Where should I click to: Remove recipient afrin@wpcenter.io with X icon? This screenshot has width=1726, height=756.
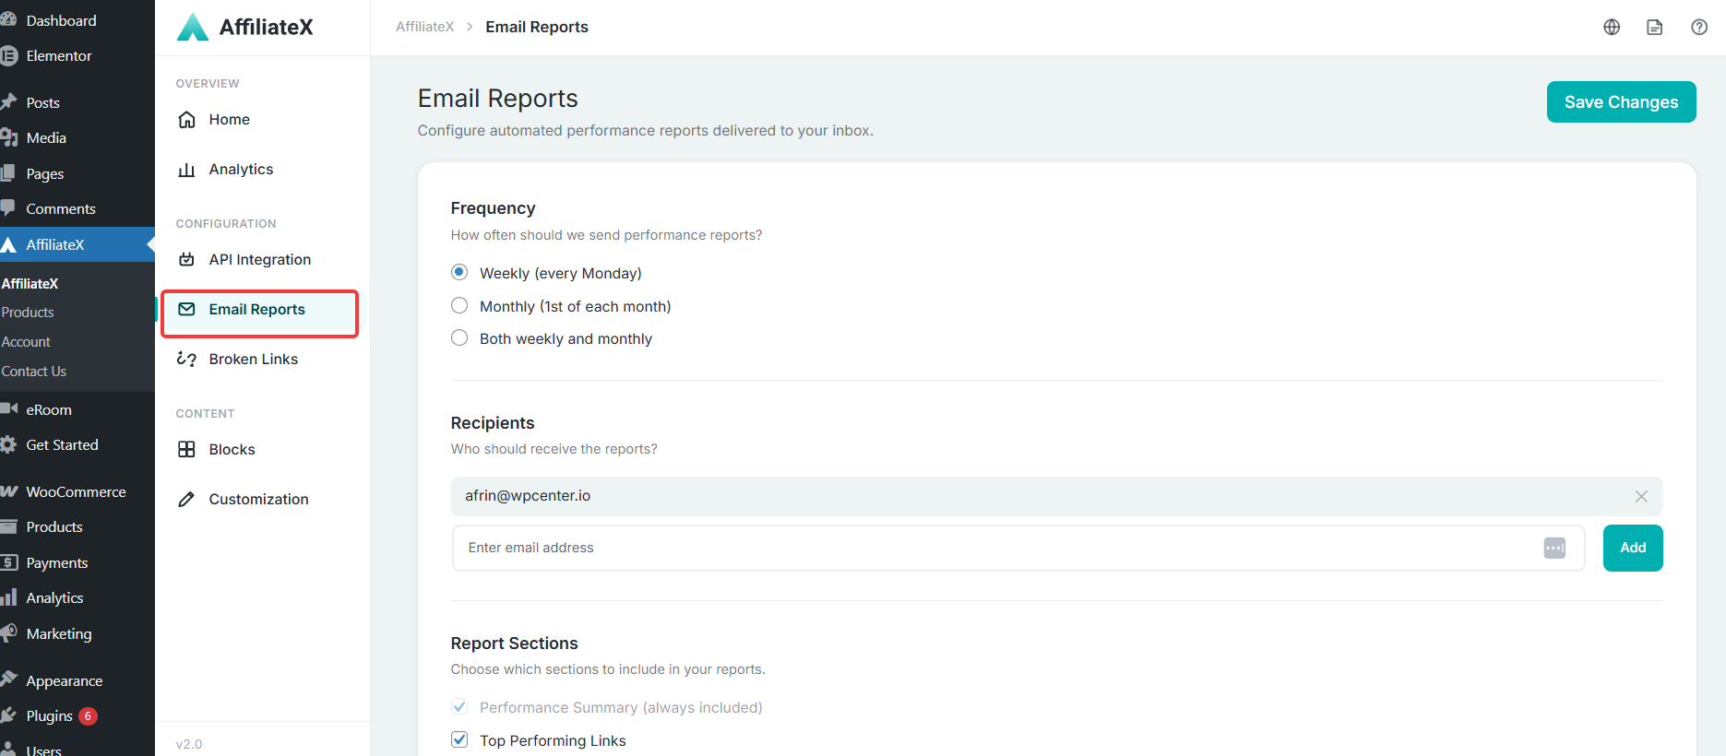[1641, 496]
